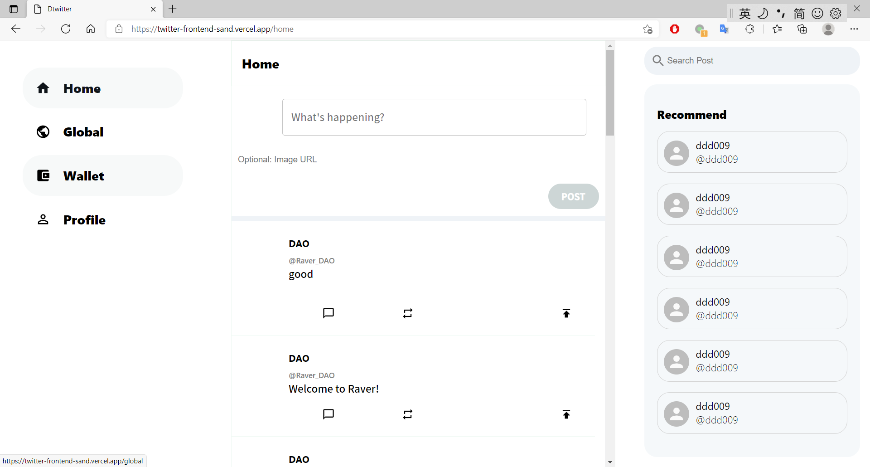The image size is (870, 467).
Task: Open the Wallet navigation item
Action: click(x=103, y=175)
